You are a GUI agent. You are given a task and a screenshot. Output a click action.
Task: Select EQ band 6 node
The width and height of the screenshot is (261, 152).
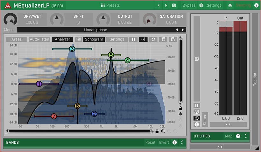[x=77, y=106]
